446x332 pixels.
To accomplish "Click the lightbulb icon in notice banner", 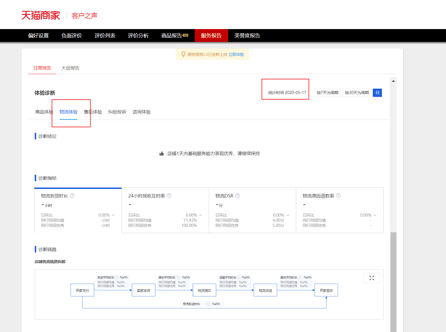I will (x=183, y=54).
